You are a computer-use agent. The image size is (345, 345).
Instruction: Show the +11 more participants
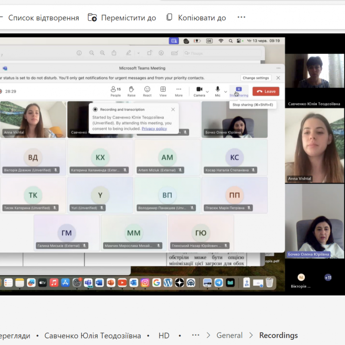328,277
